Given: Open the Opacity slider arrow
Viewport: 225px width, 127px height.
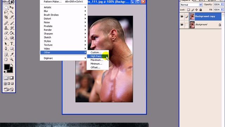Looking at the screenshot, I should pyautogui.click(x=222, y=4).
